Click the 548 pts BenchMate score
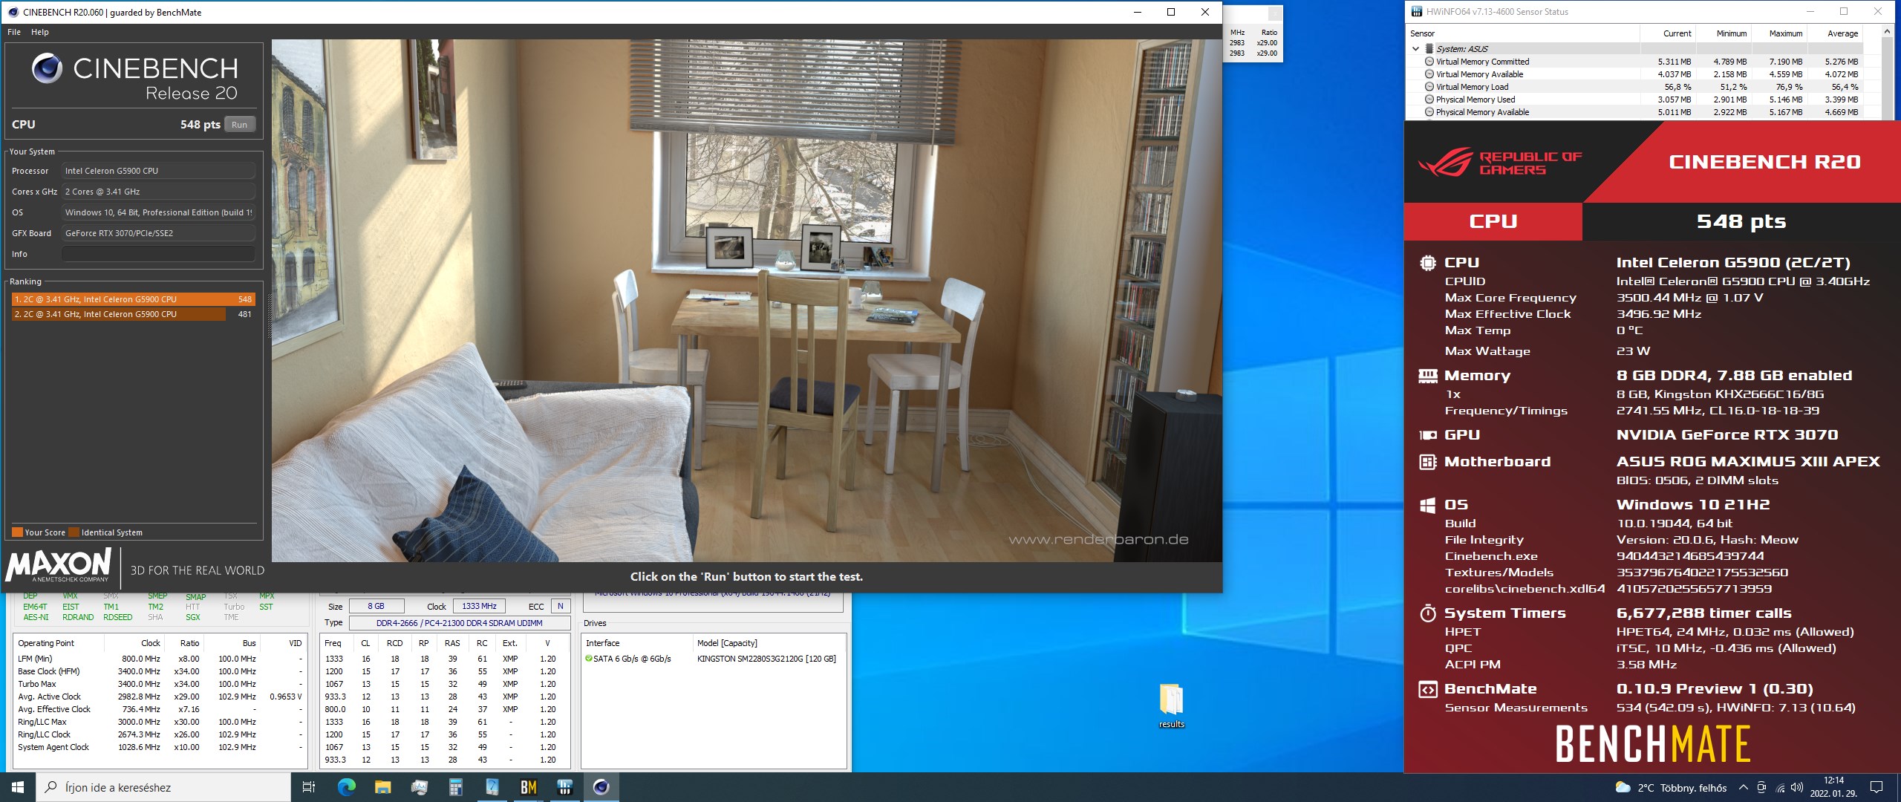Screen dimensions: 1901x802 (x=1741, y=221)
